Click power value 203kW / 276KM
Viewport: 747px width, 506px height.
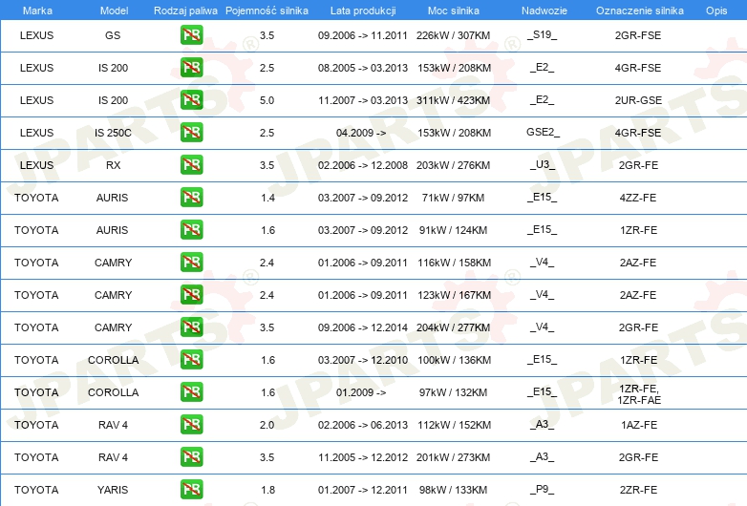tap(453, 165)
